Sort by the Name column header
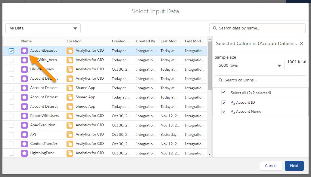The height and width of the screenshot is (177, 311). 26,41
